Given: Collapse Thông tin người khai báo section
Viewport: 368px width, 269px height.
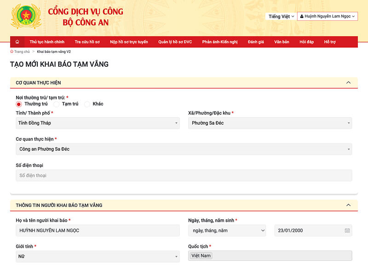Looking at the screenshot, I should [x=348, y=205].
